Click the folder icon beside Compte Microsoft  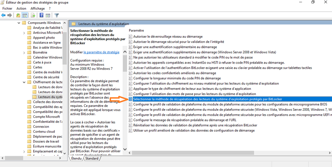pyautogui.click(x=29, y=117)
